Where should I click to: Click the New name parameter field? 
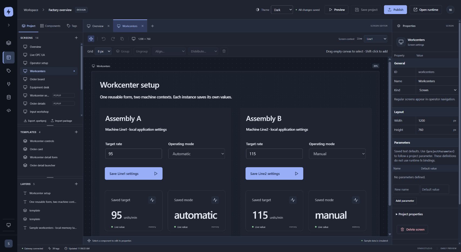tap(406, 189)
